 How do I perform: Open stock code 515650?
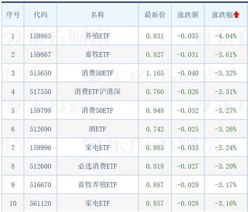point(40,73)
